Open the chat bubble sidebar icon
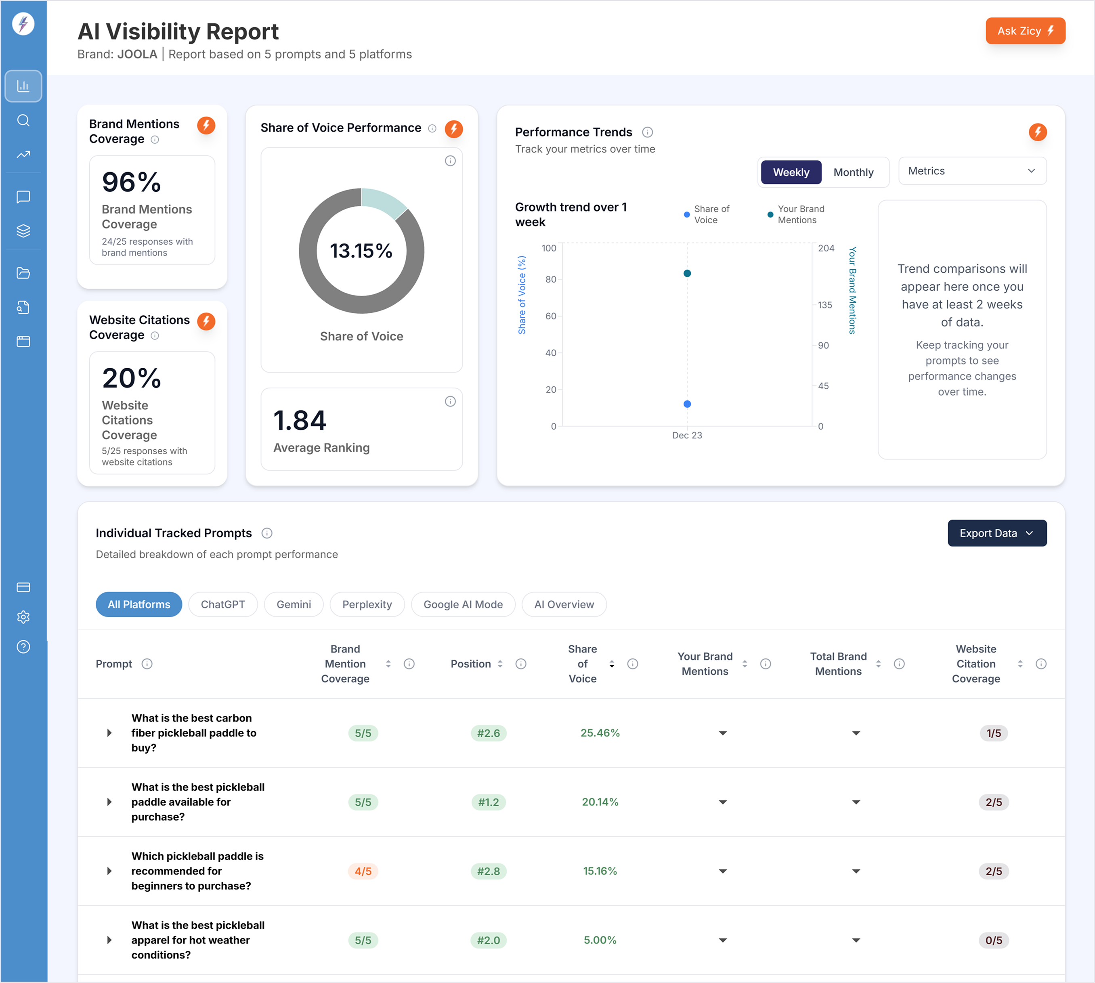This screenshot has height=983, width=1095. pos(23,197)
